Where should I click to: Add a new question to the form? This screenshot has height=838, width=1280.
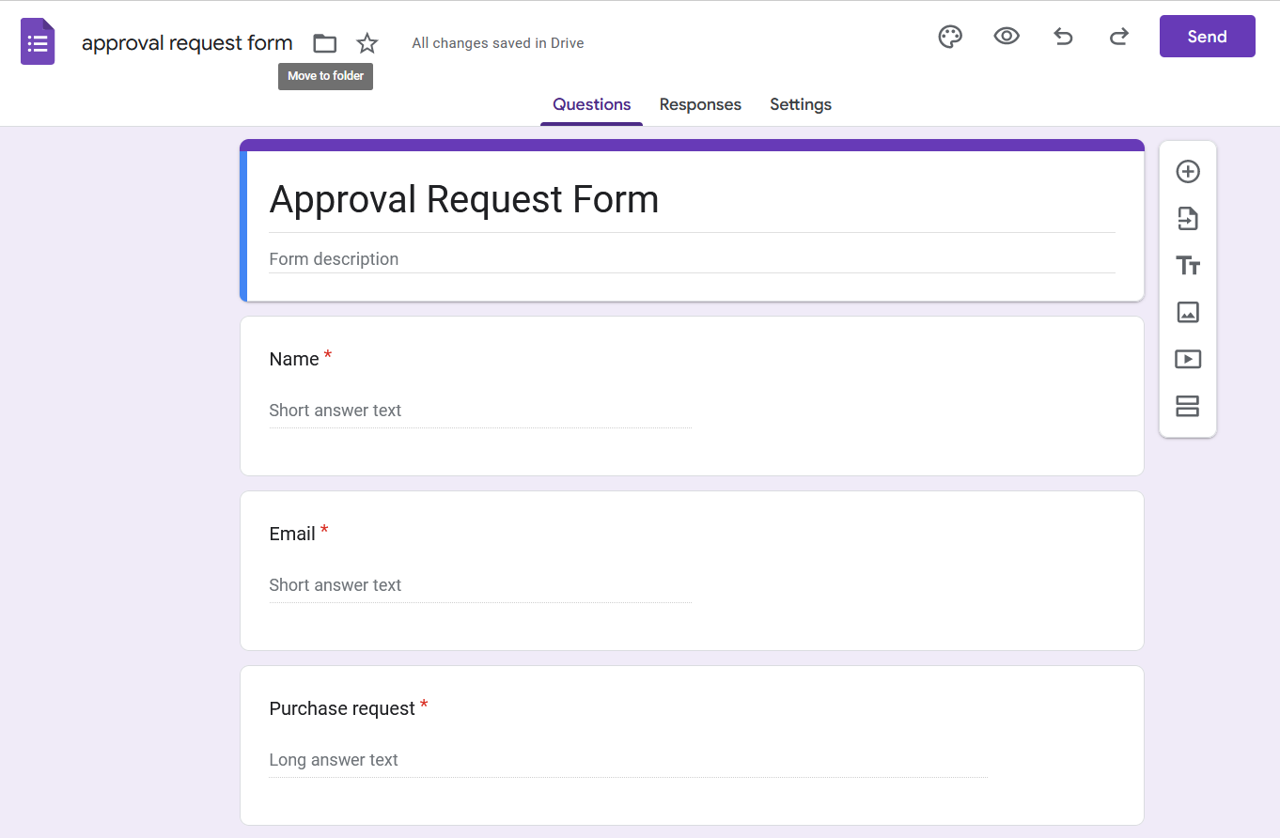(x=1188, y=172)
